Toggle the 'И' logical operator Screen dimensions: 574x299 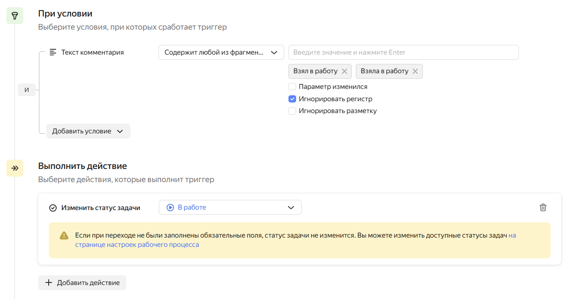pyautogui.click(x=27, y=90)
